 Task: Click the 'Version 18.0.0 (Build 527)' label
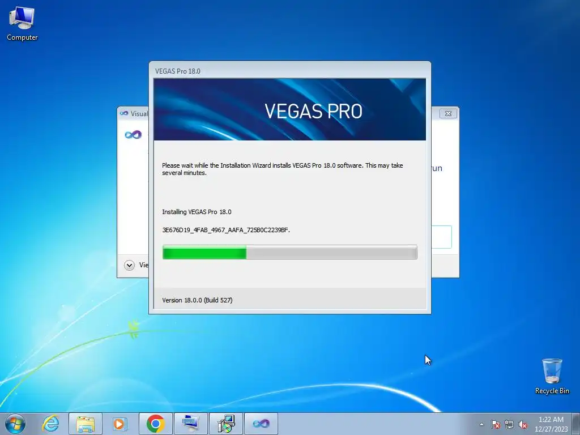pos(197,300)
